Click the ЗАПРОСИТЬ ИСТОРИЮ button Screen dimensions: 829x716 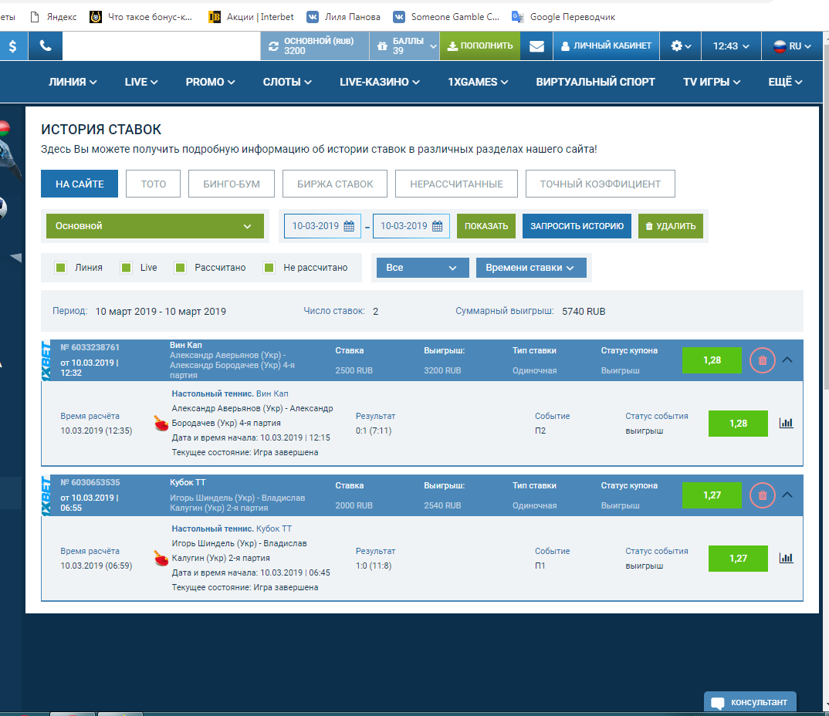tap(577, 226)
